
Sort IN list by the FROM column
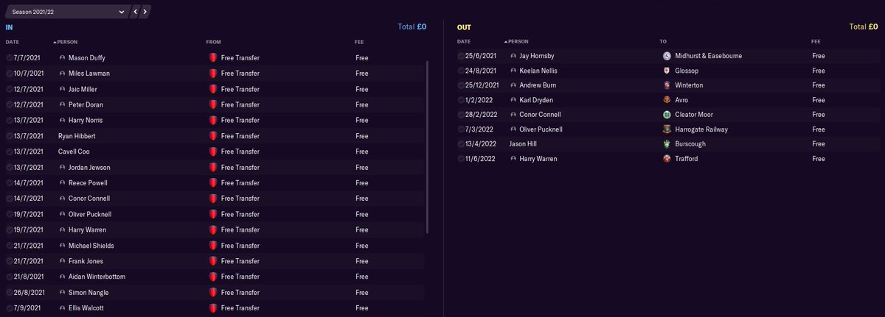(213, 42)
